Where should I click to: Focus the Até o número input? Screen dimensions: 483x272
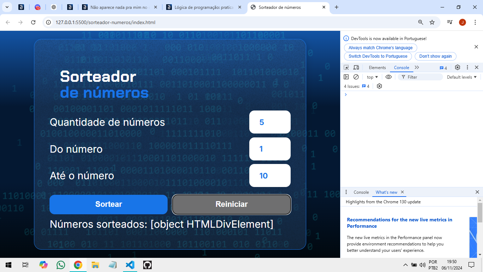tap(270, 175)
